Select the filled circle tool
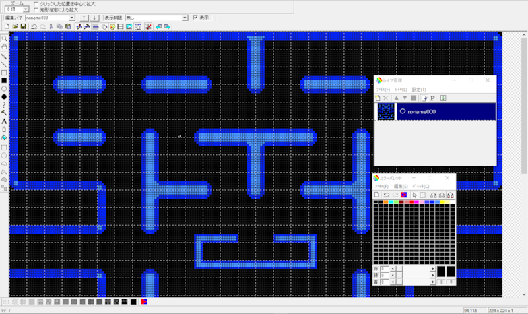Screen dimensions: 528x314 (x=4, y=97)
